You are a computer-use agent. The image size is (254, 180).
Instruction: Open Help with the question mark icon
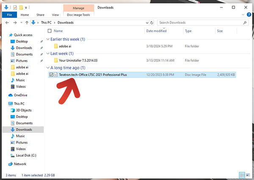tap(249, 14)
